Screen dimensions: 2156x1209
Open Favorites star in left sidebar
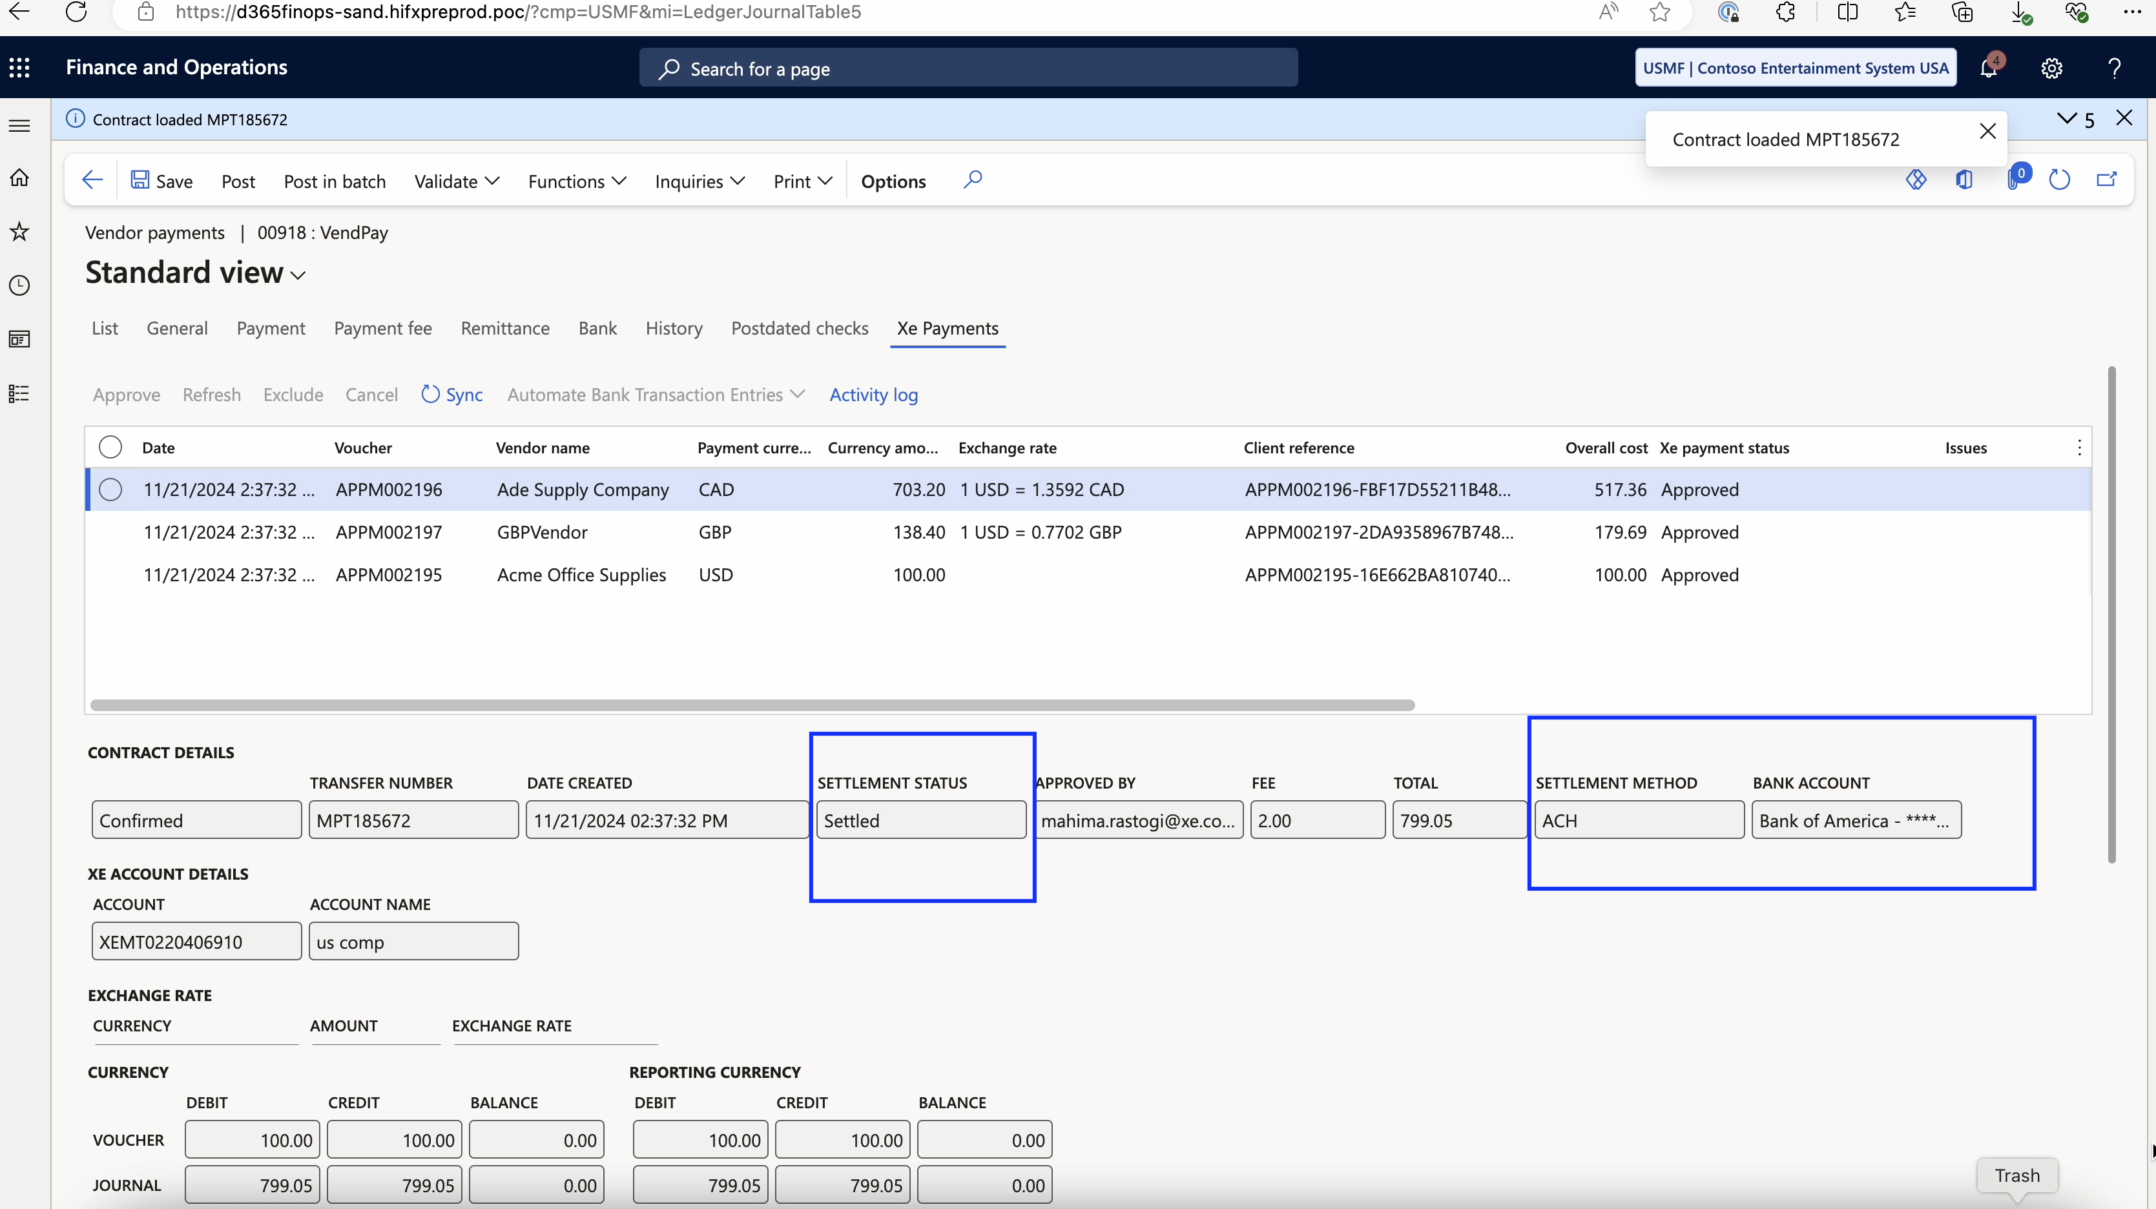[x=19, y=232]
